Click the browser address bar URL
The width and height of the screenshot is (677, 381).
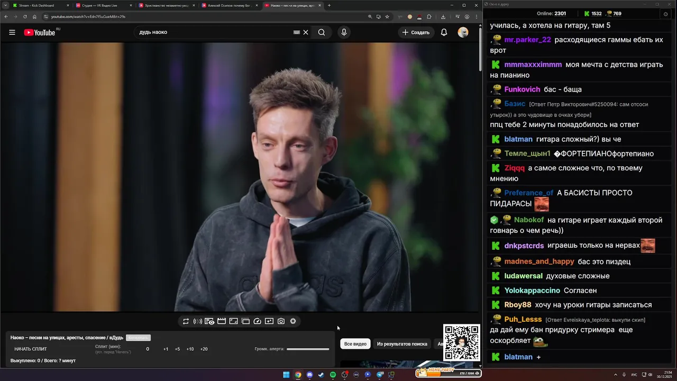(x=88, y=16)
